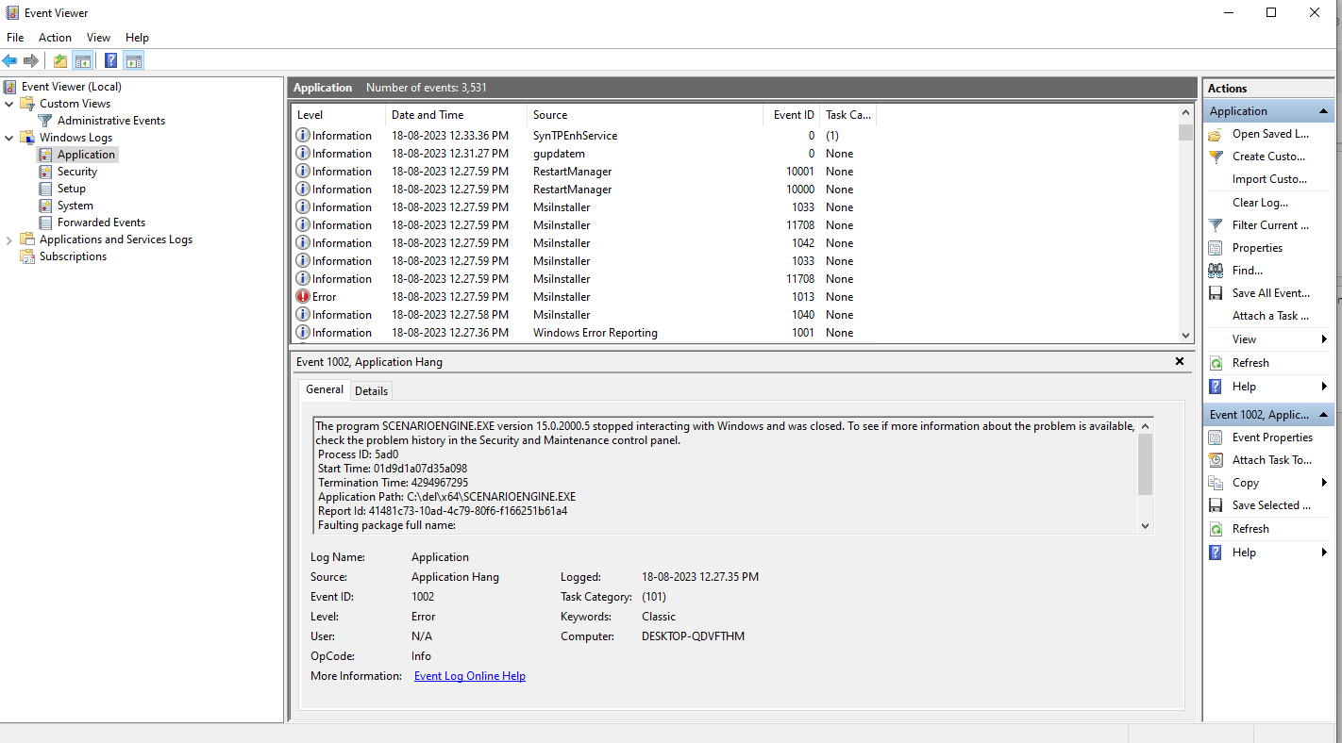Click Save All Events As in Actions
1342x743 pixels.
(1269, 293)
